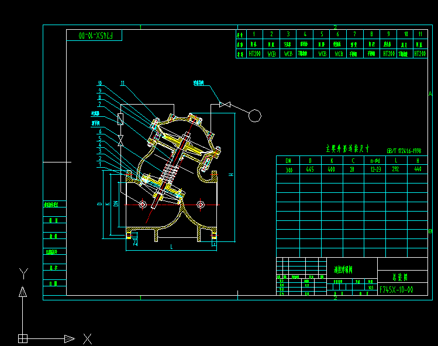Viewport: 438px width, 346px height.
Task: Click leader label 10 beside the valve drawing
Action: 100,83
